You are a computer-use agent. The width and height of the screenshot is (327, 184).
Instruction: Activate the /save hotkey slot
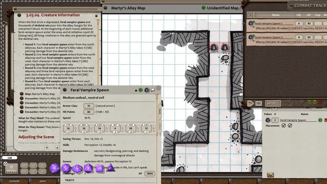[42, 181]
